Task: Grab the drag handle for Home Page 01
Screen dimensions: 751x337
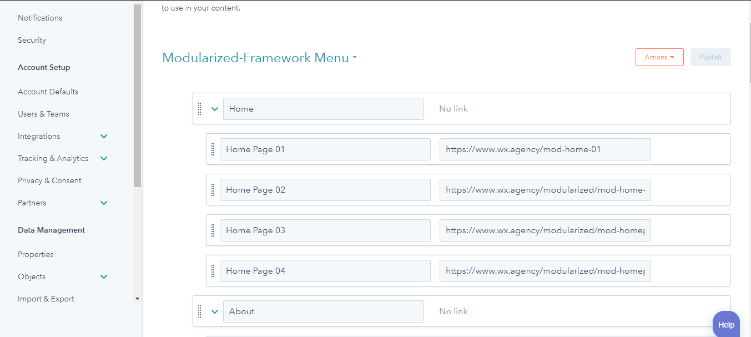Action: (x=213, y=149)
